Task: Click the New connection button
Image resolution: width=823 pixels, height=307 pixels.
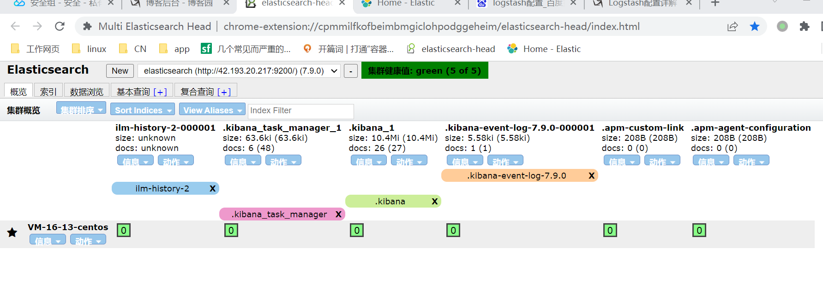Action: coord(120,71)
